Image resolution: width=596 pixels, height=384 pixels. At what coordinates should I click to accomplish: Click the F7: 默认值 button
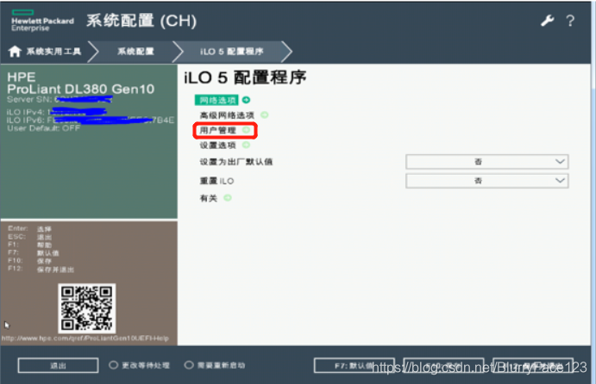354,365
